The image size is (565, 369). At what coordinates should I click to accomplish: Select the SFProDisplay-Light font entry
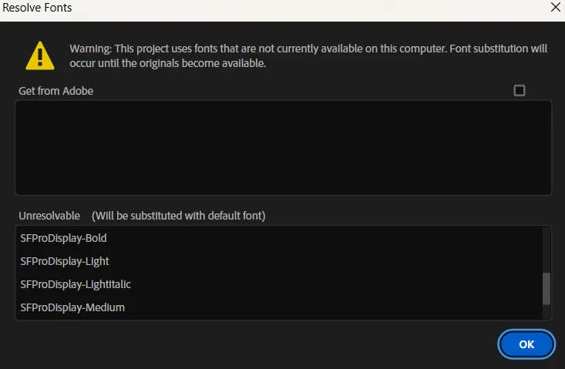(x=65, y=261)
